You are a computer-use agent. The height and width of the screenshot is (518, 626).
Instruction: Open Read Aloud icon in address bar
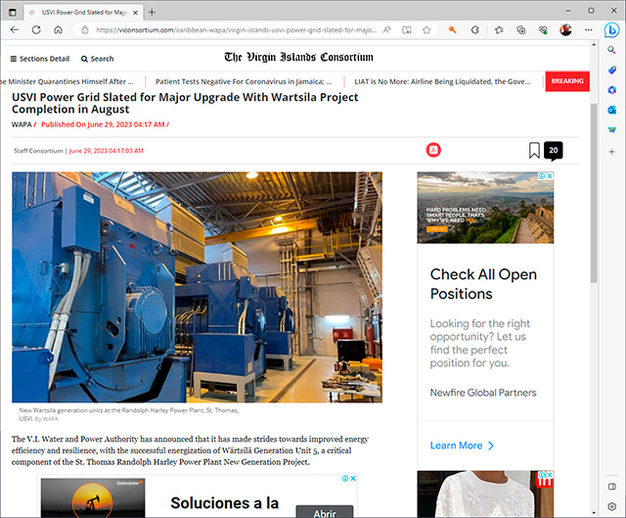tap(387, 30)
